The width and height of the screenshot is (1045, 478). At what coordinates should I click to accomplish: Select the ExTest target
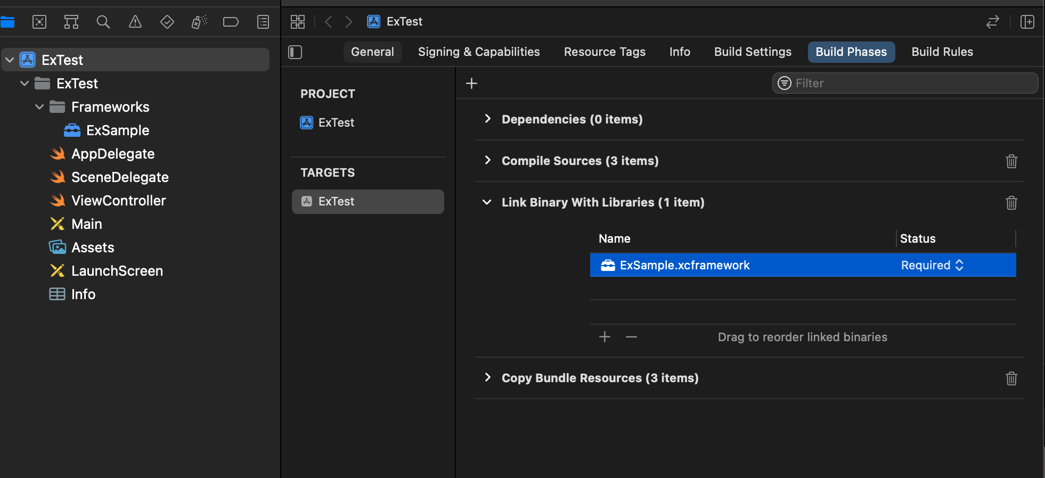point(368,202)
